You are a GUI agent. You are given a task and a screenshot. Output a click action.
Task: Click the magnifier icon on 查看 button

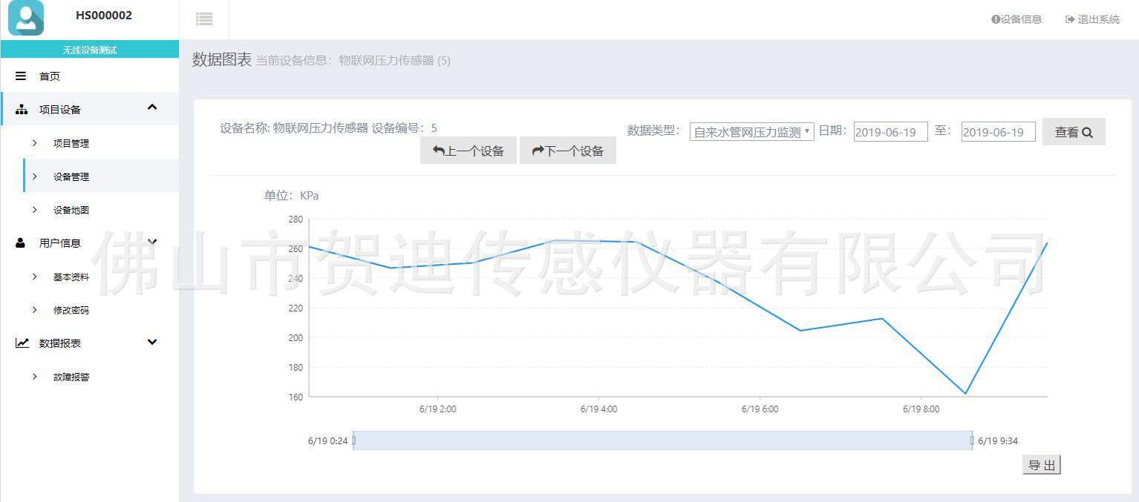[1087, 131]
